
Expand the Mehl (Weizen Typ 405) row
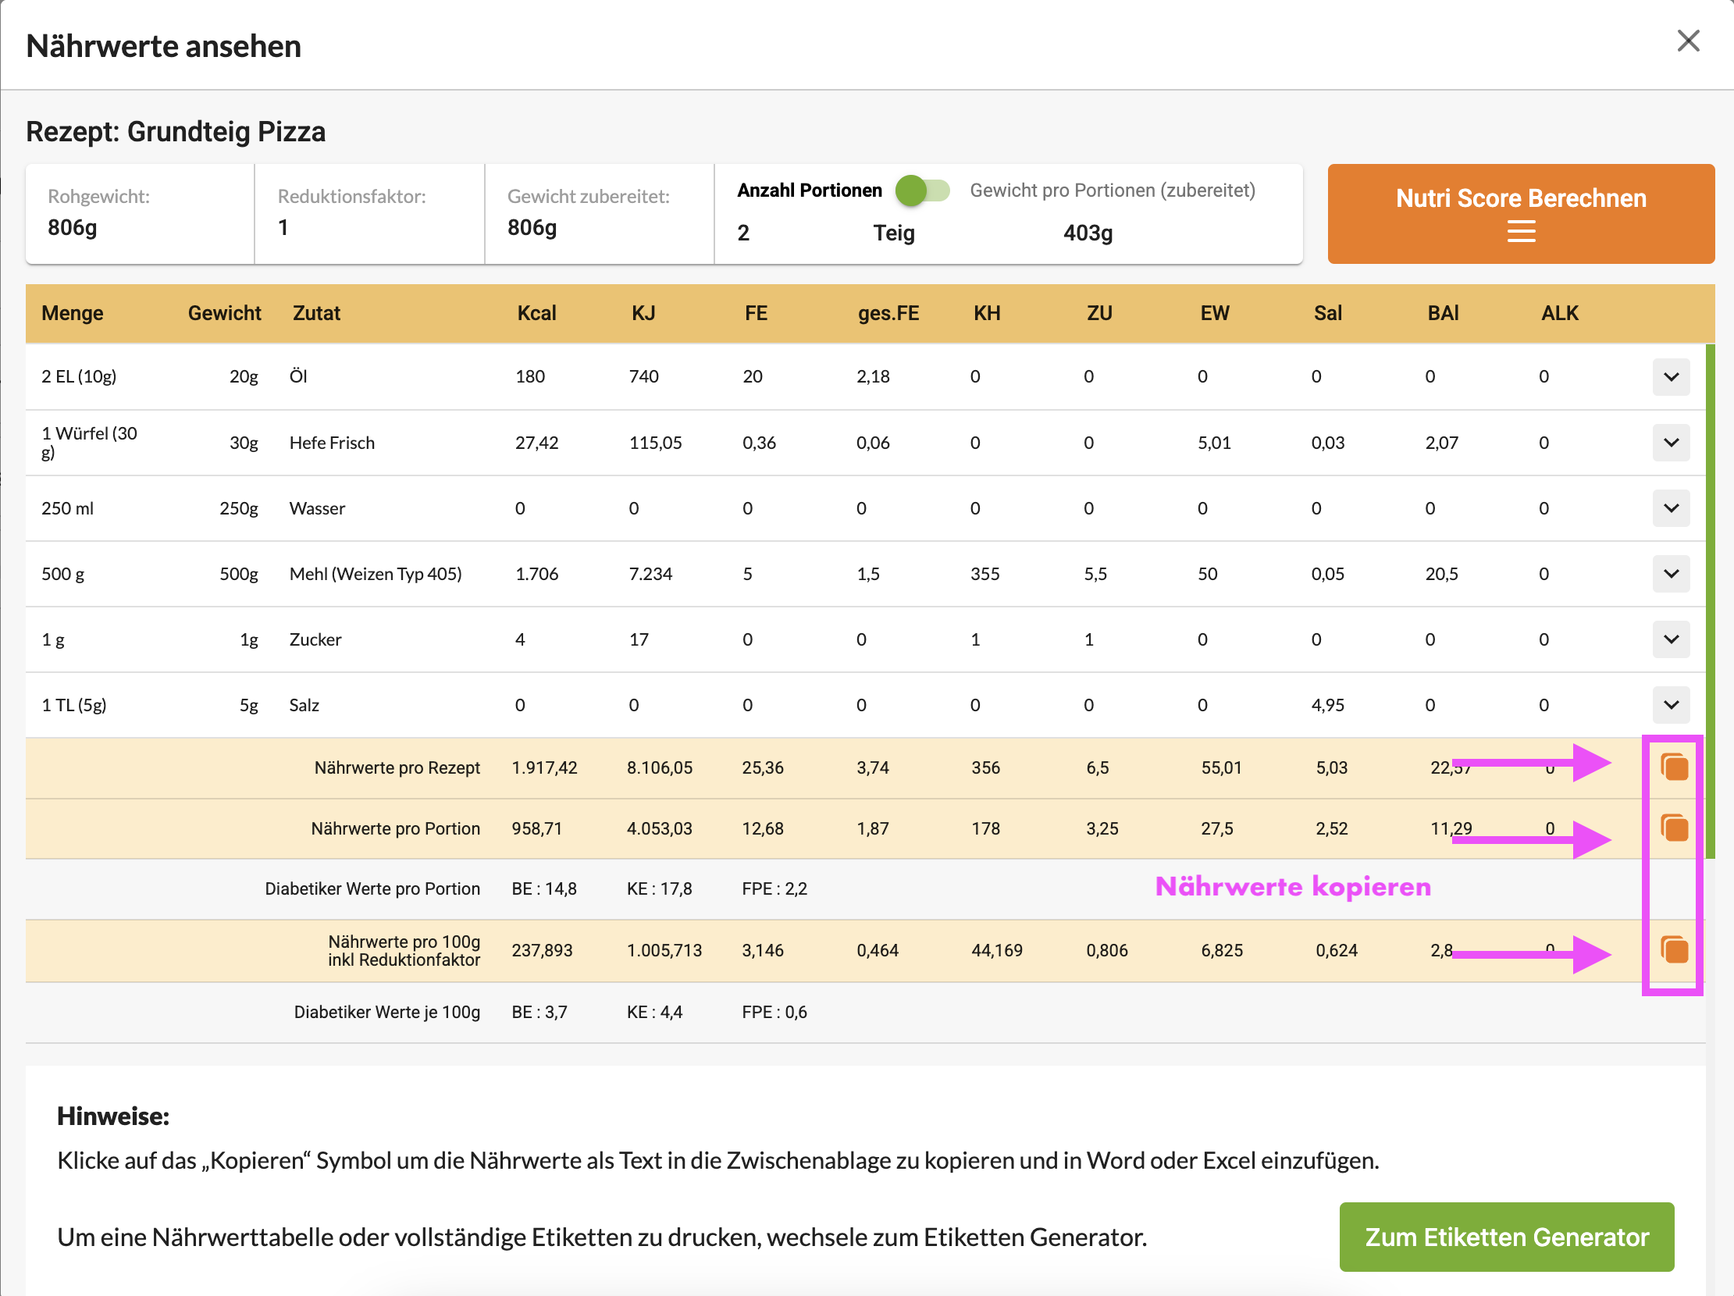[x=1671, y=574]
